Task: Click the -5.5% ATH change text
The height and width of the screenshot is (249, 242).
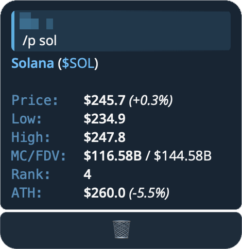Action: tap(149, 193)
